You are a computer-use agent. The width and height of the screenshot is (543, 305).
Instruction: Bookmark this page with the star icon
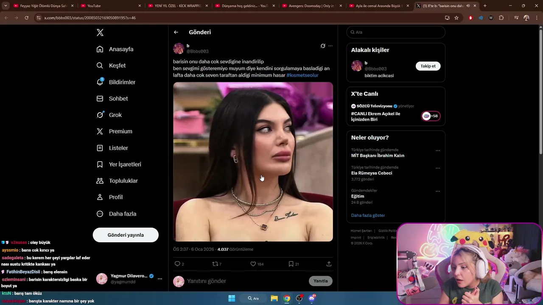[x=456, y=18]
